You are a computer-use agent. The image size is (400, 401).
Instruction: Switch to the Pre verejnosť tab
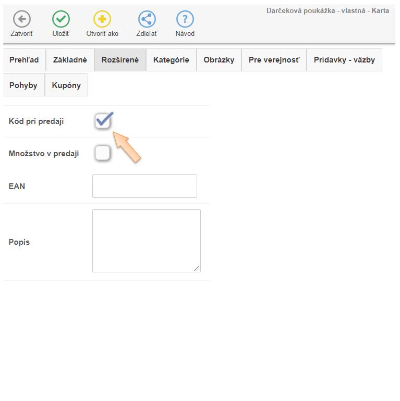[x=274, y=60]
